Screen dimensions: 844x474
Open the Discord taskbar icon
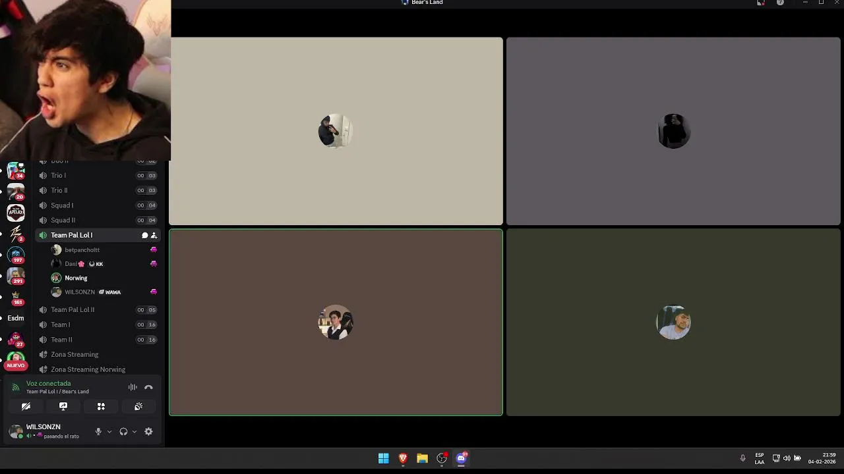[x=462, y=458]
